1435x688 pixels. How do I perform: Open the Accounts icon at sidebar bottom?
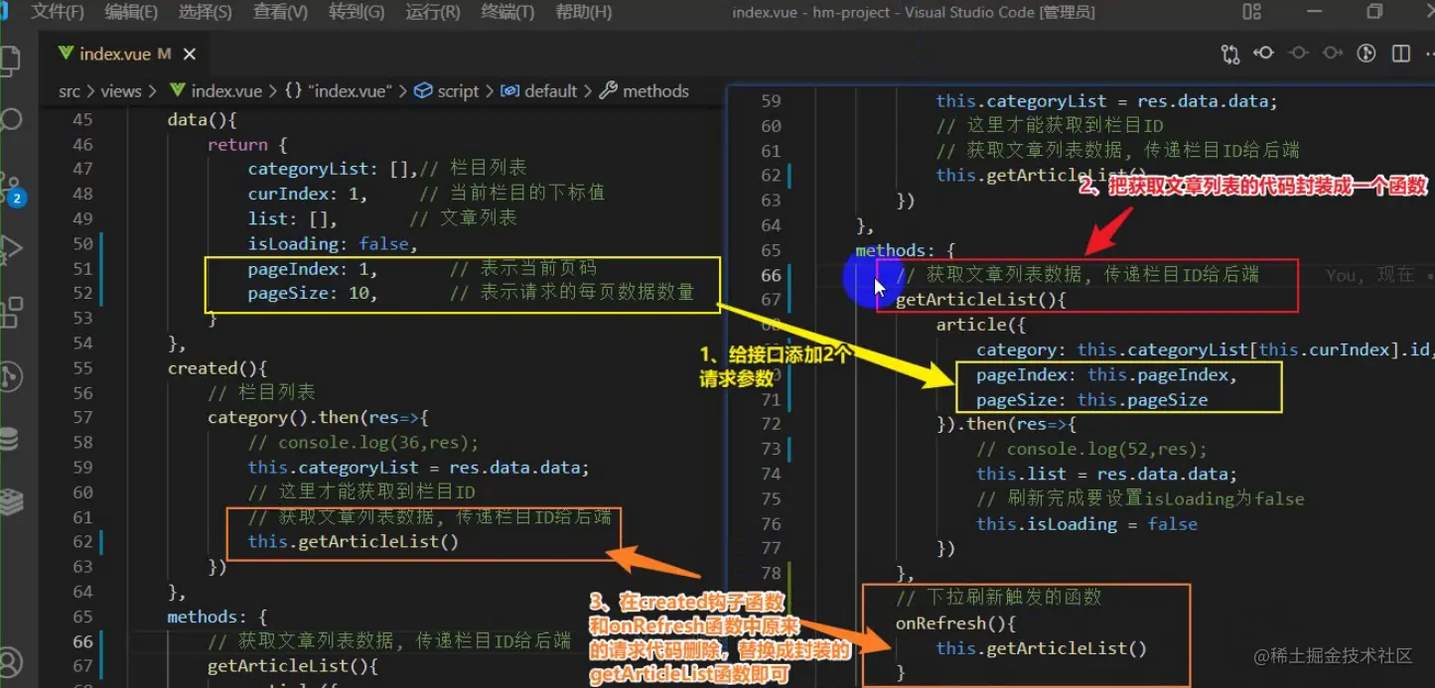(x=10, y=661)
